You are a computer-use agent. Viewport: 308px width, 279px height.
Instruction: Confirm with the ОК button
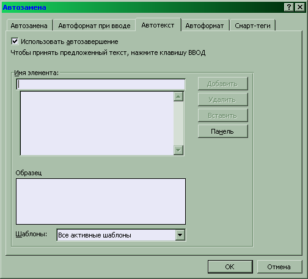point(230,267)
